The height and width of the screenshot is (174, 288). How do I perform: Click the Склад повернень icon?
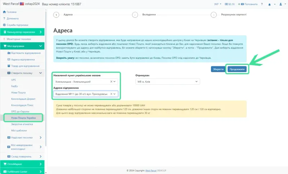point(9,156)
